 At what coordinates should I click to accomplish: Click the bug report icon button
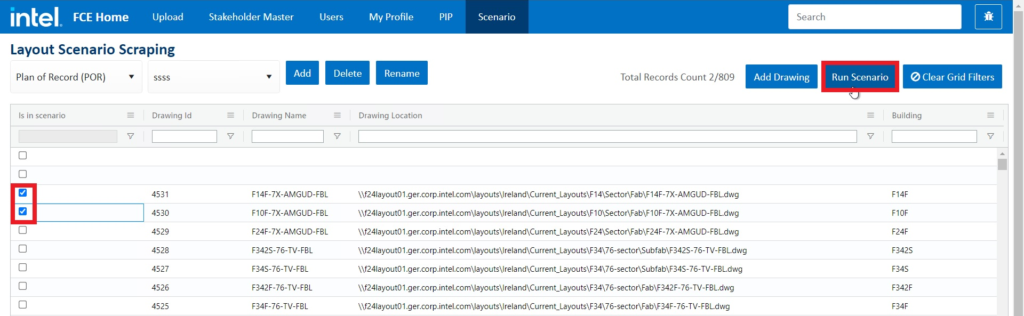(x=988, y=17)
